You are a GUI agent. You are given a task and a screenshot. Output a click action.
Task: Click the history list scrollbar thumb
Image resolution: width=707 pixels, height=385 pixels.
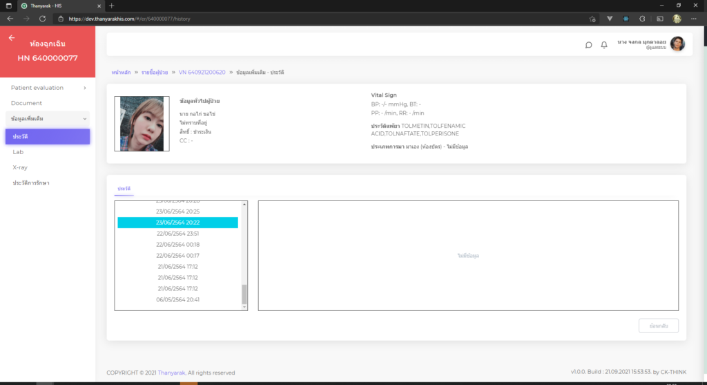(244, 294)
